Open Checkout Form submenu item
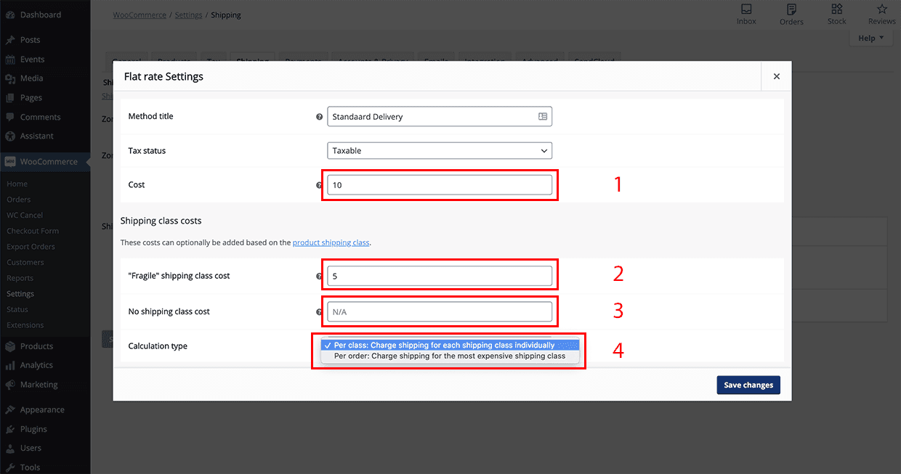Image resolution: width=901 pixels, height=474 pixels. [x=33, y=231]
